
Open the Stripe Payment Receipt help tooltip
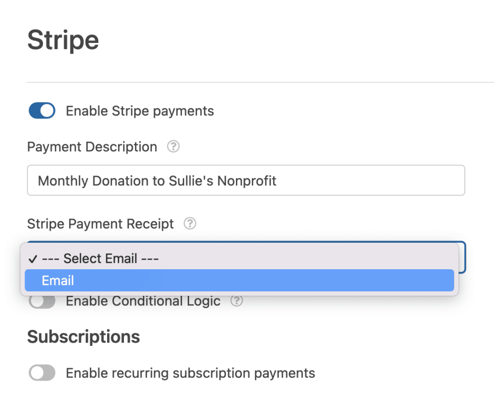190,223
